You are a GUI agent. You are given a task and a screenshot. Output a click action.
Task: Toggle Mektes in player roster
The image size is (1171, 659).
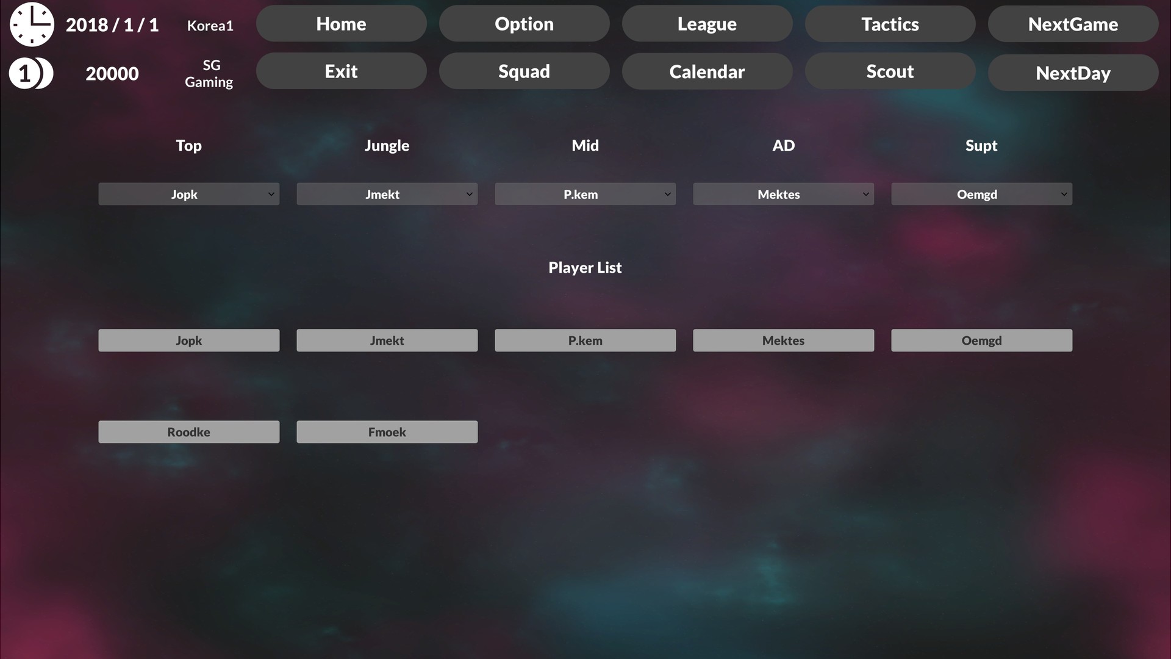(783, 339)
